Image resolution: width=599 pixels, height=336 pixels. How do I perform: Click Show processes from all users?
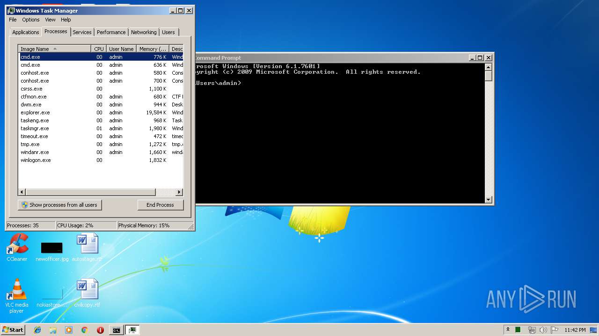point(59,205)
